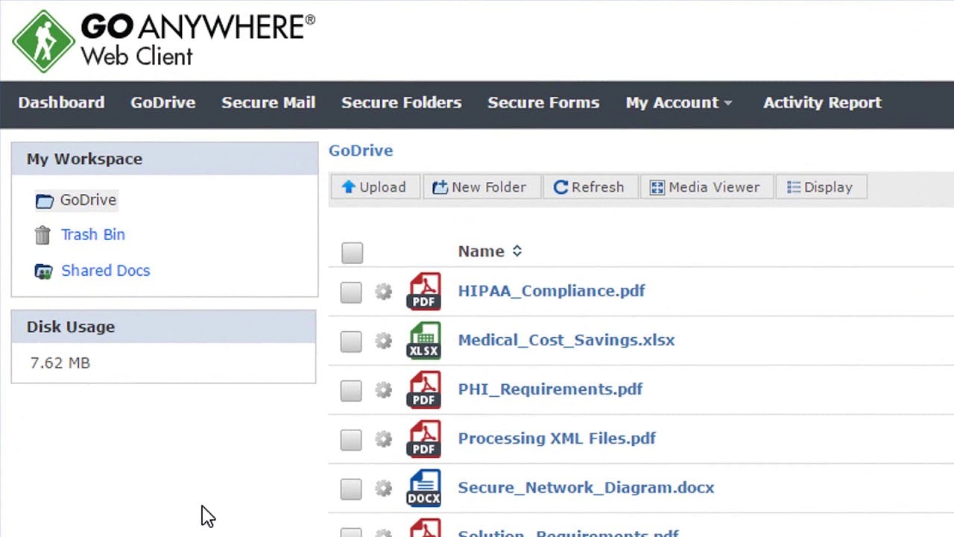Image resolution: width=954 pixels, height=537 pixels.
Task: Open actions gear menu for Processing XML Files.pdf
Action: (383, 439)
